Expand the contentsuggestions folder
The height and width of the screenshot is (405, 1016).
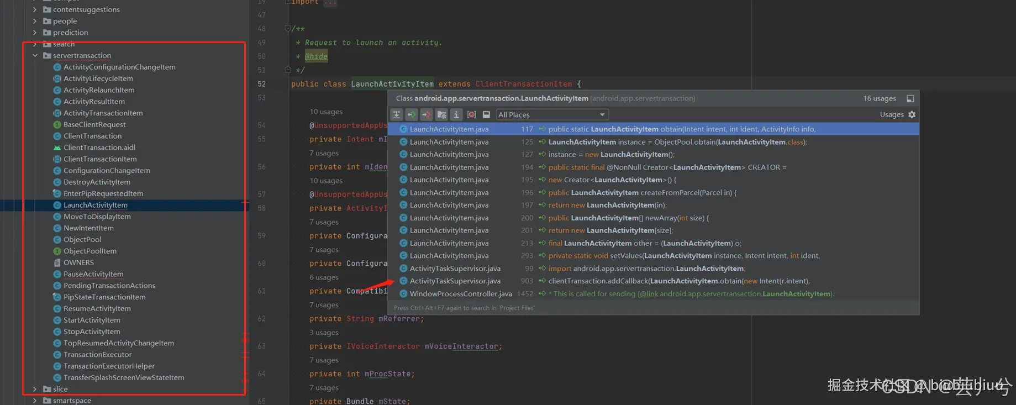pos(35,9)
